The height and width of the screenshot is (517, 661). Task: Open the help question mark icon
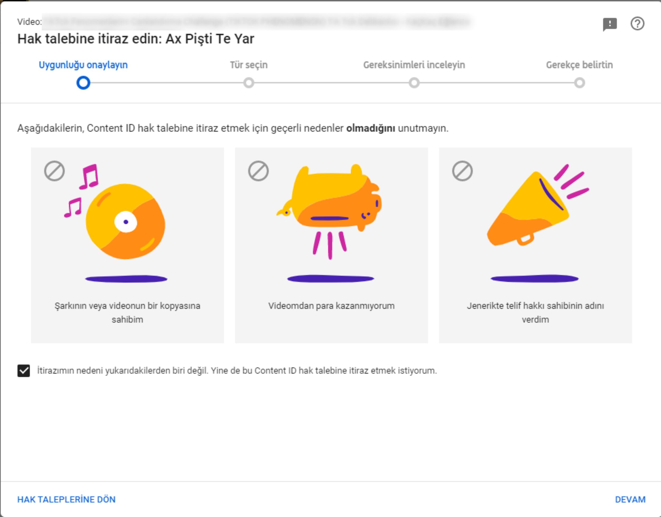coord(637,24)
